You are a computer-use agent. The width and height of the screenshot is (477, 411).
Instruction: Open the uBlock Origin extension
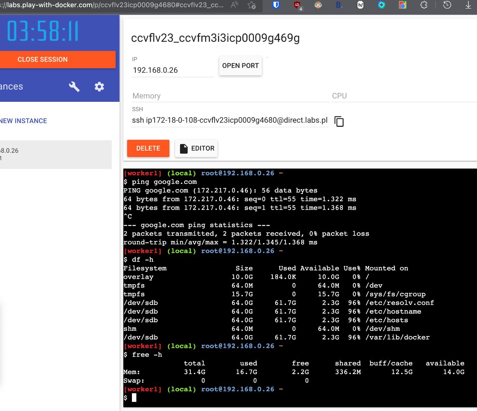(x=297, y=5)
